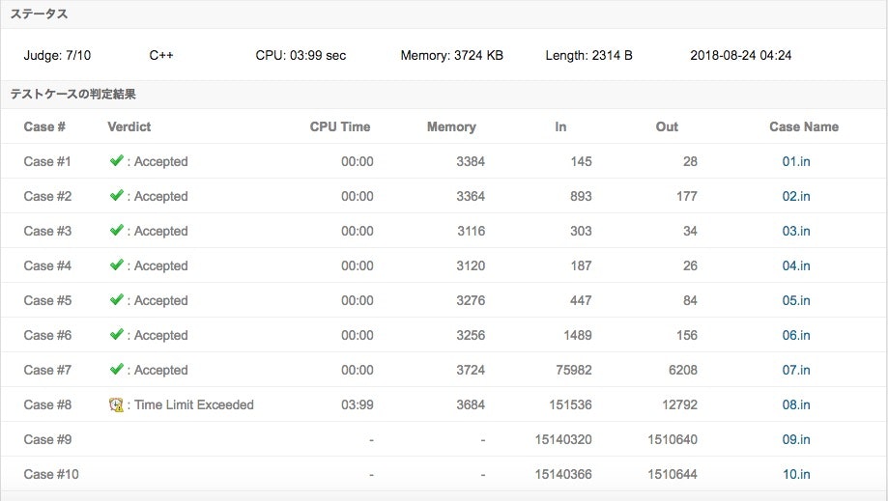This screenshot has width=888, height=501.
Task: Select the '03:99' CPU time for Case #8
Action: tap(358, 404)
